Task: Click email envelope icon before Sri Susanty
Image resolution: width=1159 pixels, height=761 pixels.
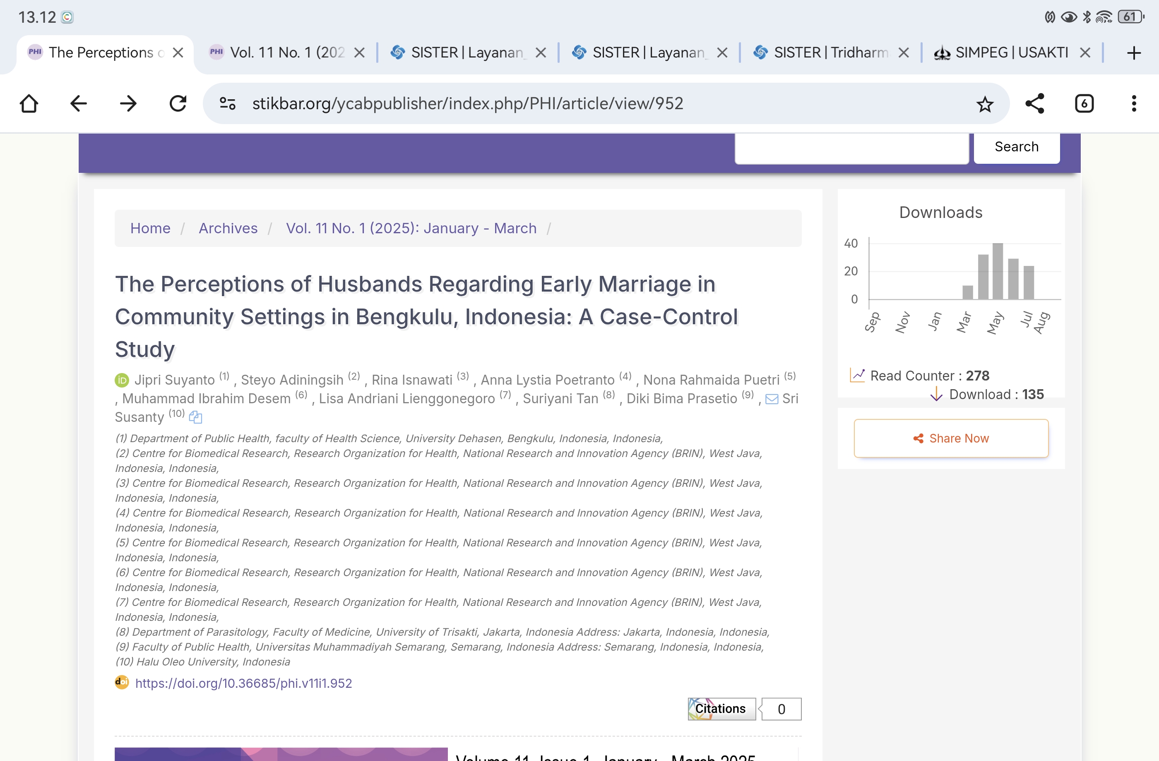Action: click(772, 399)
